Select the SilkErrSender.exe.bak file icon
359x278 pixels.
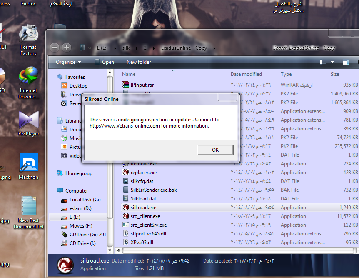[126, 190]
